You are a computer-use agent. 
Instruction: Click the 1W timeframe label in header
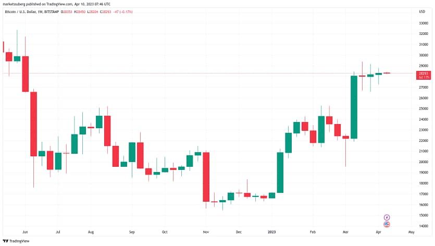[40, 12]
